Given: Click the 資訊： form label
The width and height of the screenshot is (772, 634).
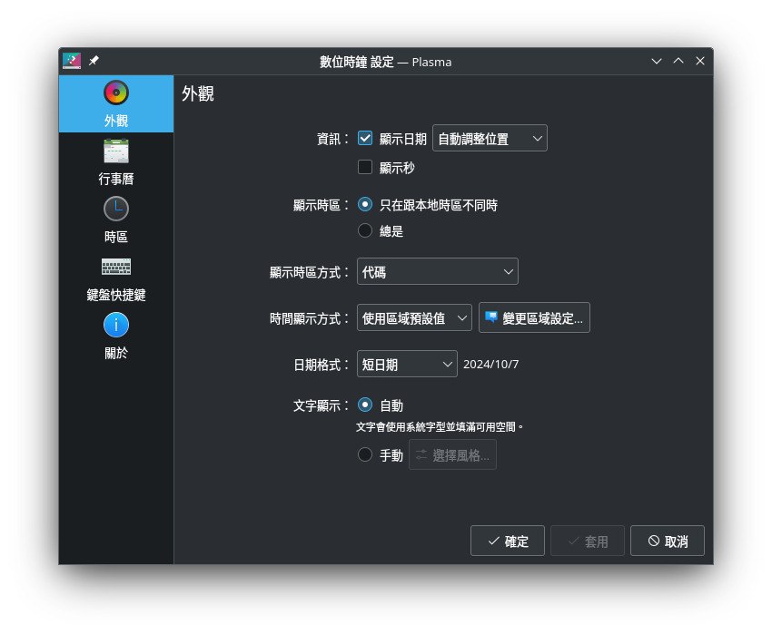Looking at the screenshot, I should point(332,139).
